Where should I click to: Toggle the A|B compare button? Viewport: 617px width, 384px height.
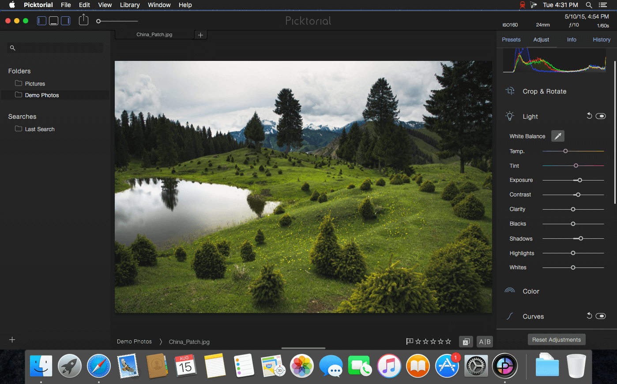tap(485, 342)
